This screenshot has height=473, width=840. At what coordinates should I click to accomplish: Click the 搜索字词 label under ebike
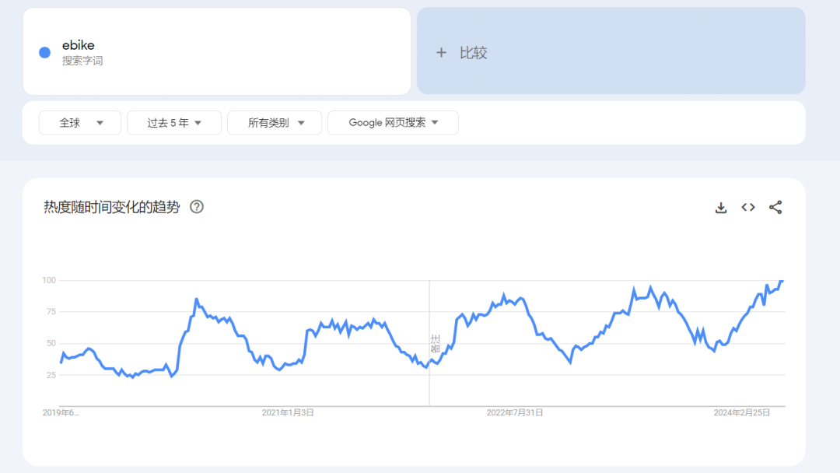coord(82,61)
